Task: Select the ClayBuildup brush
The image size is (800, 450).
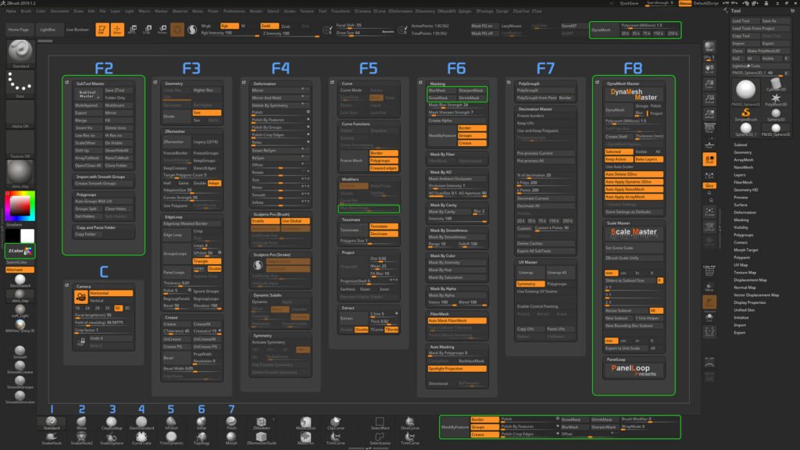Action: pos(110,423)
